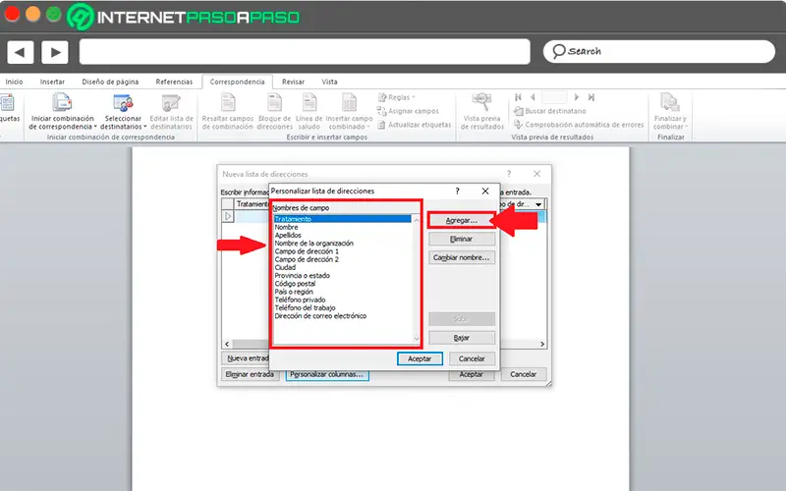The height and width of the screenshot is (491, 786).
Task: Open the Vista ribbon tab
Action: click(x=329, y=82)
